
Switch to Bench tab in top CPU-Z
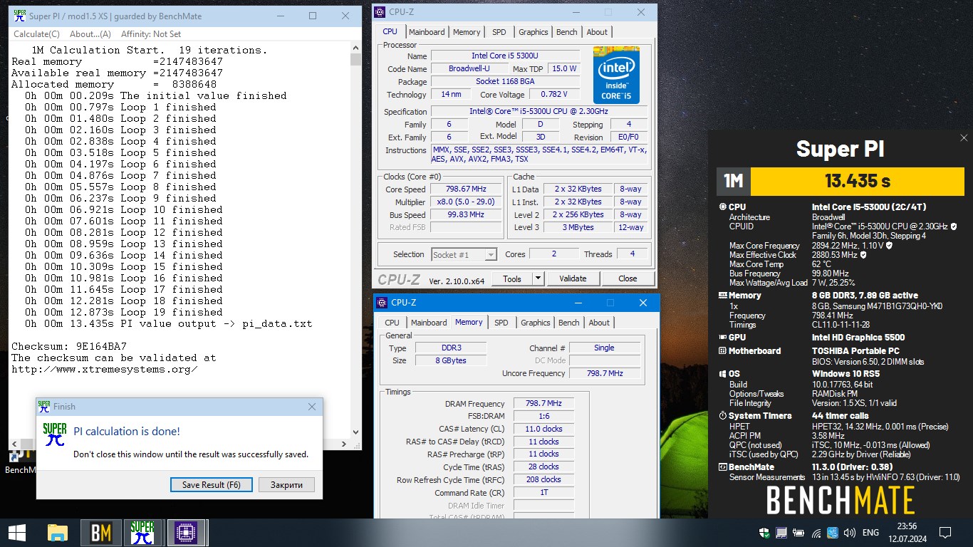click(567, 32)
